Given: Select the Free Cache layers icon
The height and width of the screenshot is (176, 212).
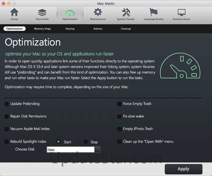Looking at the screenshot, I should click(x=42, y=13).
